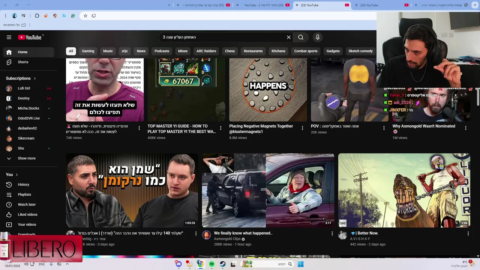This screenshot has height=270, width=480.
Task: Select the Kitchens filter chip
Action: [x=278, y=51]
